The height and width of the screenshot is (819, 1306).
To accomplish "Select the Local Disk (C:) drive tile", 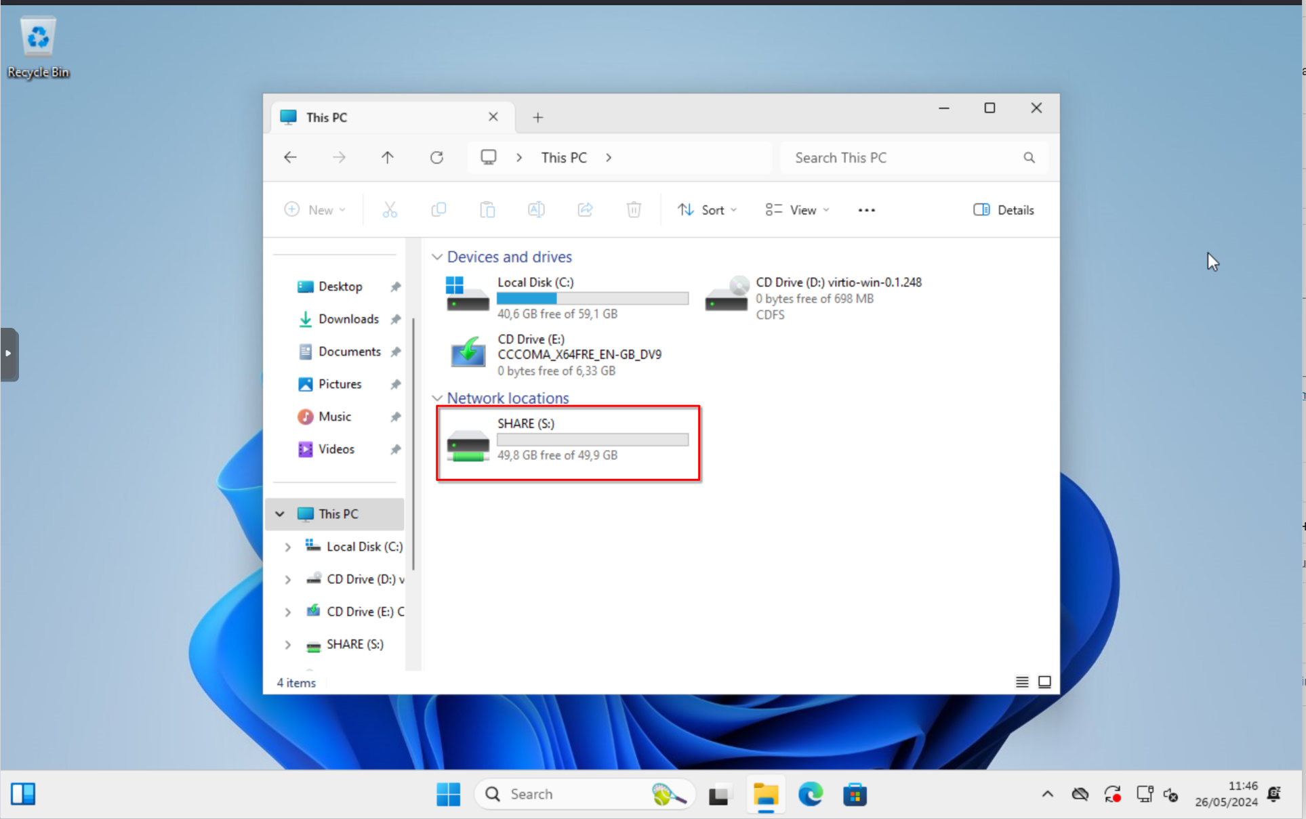I will point(567,297).
